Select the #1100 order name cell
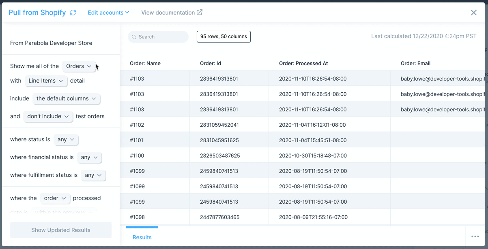The width and height of the screenshot is (488, 249). [x=137, y=156]
